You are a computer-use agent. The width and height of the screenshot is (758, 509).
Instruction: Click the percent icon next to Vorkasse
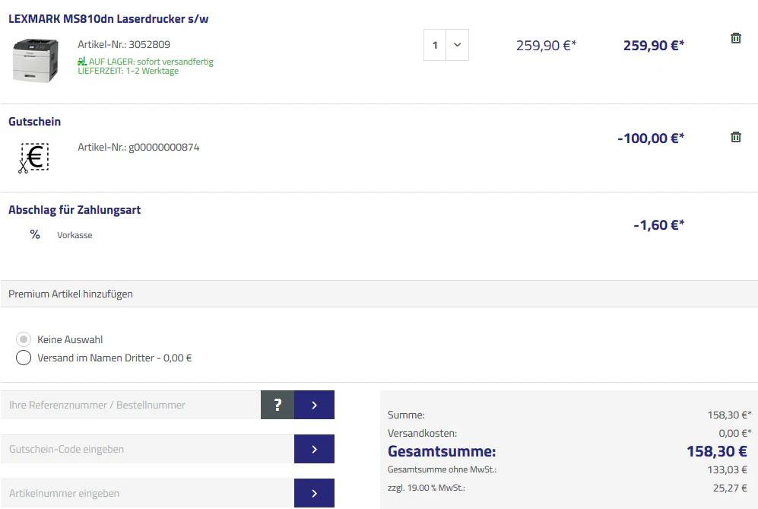35,234
